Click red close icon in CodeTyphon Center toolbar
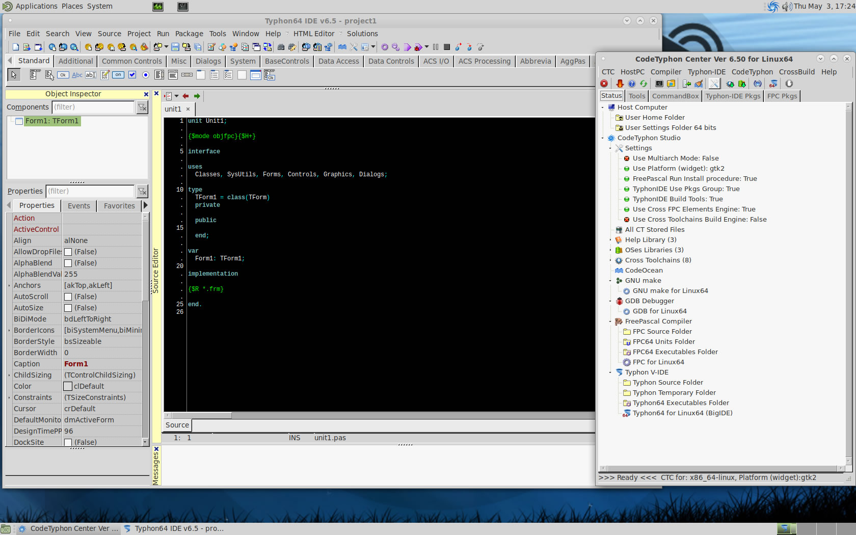This screenshot has height=535, width=856. (604, 84)
